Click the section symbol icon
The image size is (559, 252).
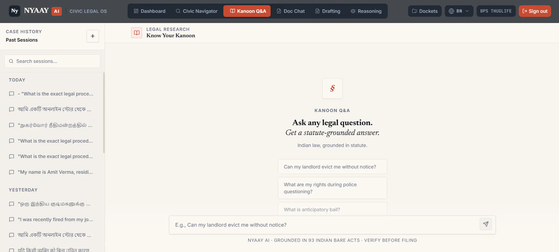click(x=332, y=88)
